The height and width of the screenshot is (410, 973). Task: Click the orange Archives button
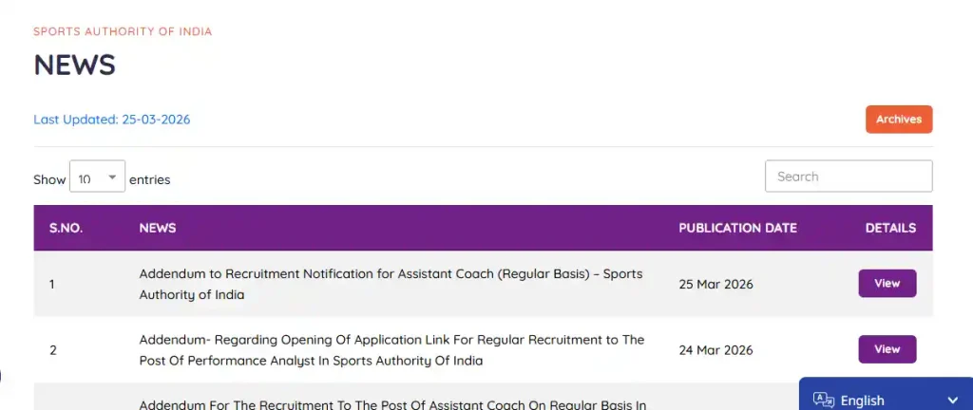point(898,120)
